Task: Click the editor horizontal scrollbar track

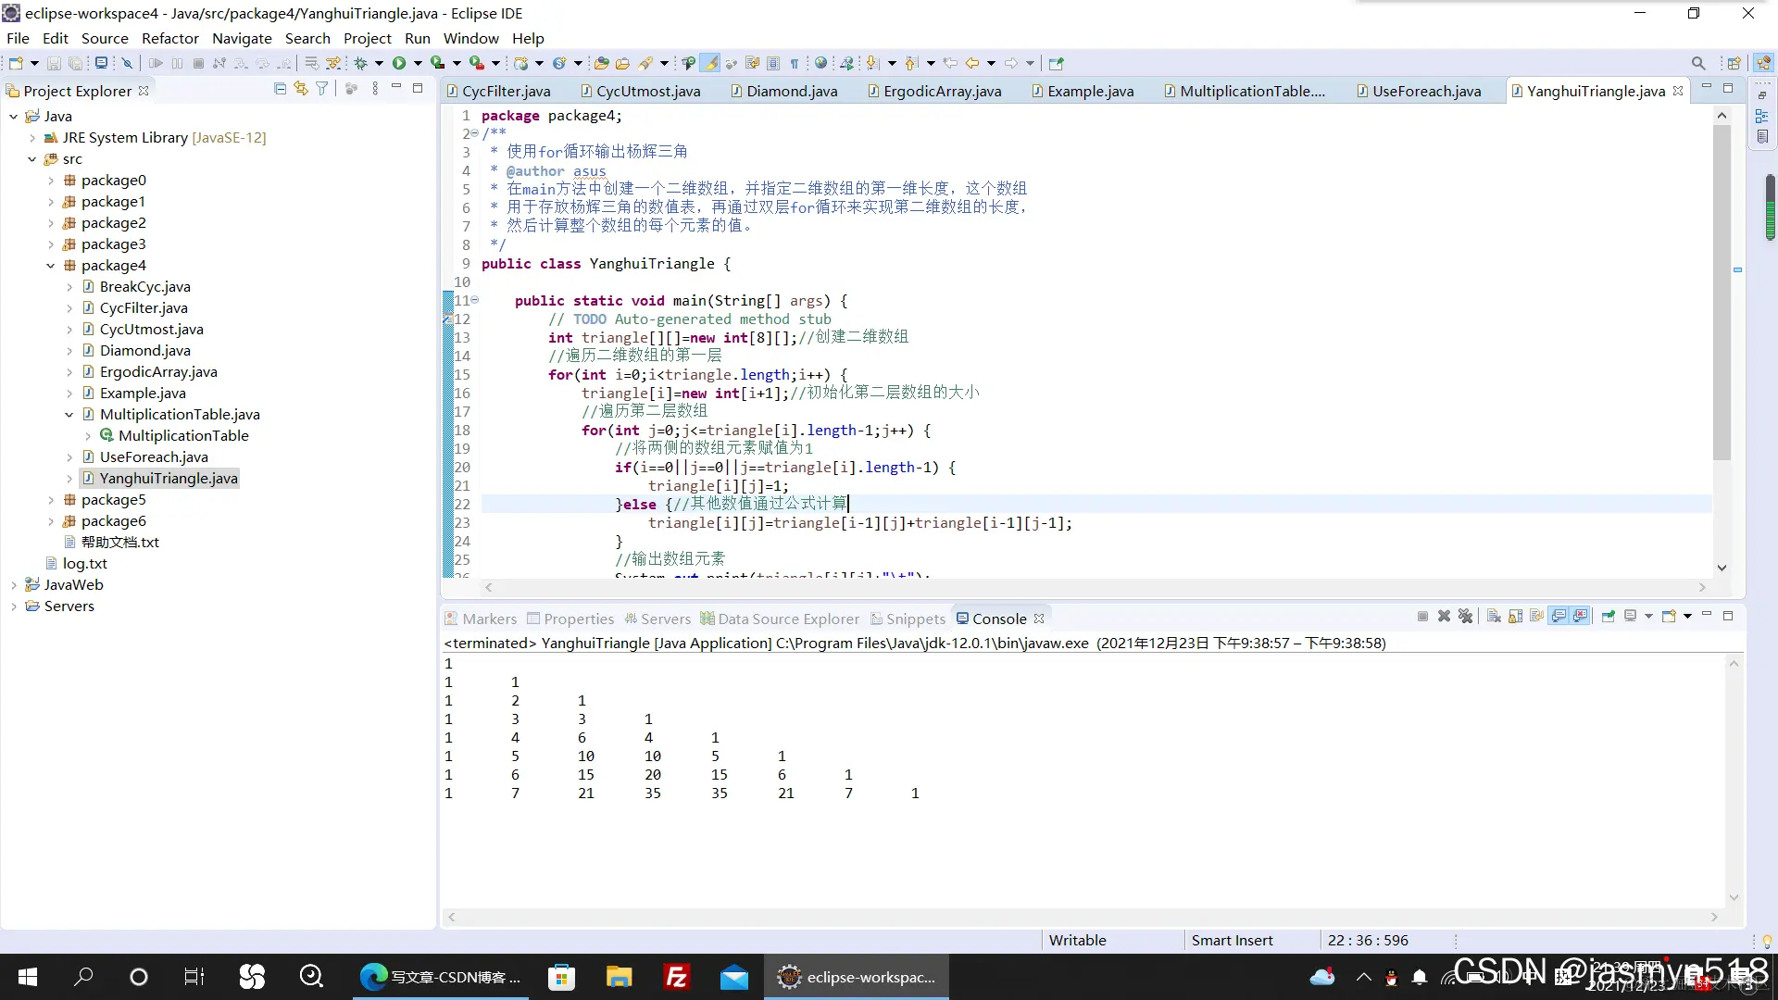Action: point(1095,587)
